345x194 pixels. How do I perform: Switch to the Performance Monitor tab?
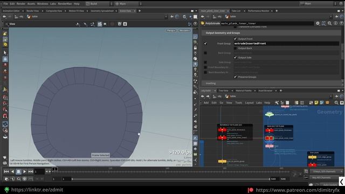pyautogui.click(x=258, y=11)
